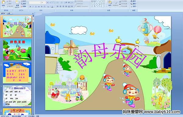183x117 pixels.
Task: Click the Change Case Aa icon
Action: [48, 7]
